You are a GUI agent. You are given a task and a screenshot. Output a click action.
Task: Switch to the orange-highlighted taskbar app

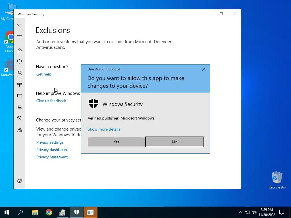tap(91, 212)
